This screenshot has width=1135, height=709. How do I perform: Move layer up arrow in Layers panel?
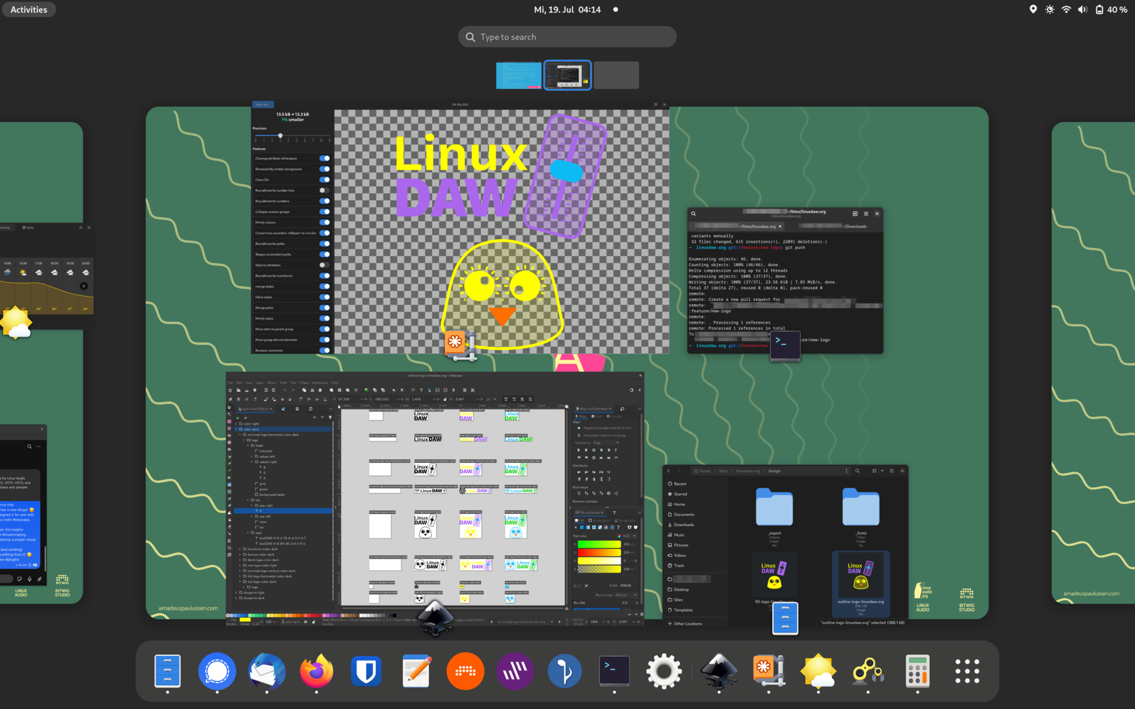[x=315, y=417]
